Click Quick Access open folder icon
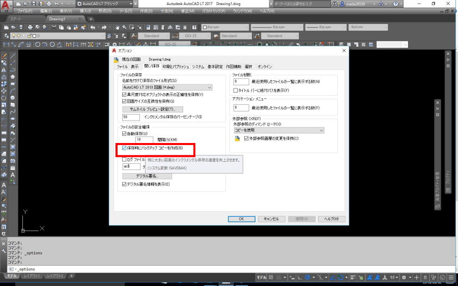 tap(26, 4)
